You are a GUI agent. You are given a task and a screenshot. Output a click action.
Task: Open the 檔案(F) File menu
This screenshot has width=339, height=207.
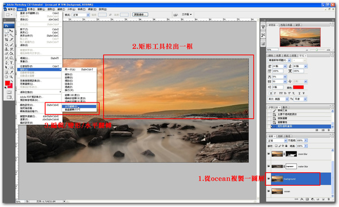coord(11,9)
